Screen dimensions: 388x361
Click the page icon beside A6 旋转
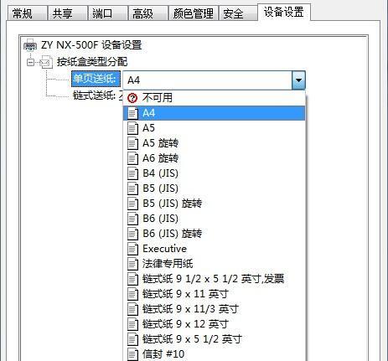pos(132,158)
